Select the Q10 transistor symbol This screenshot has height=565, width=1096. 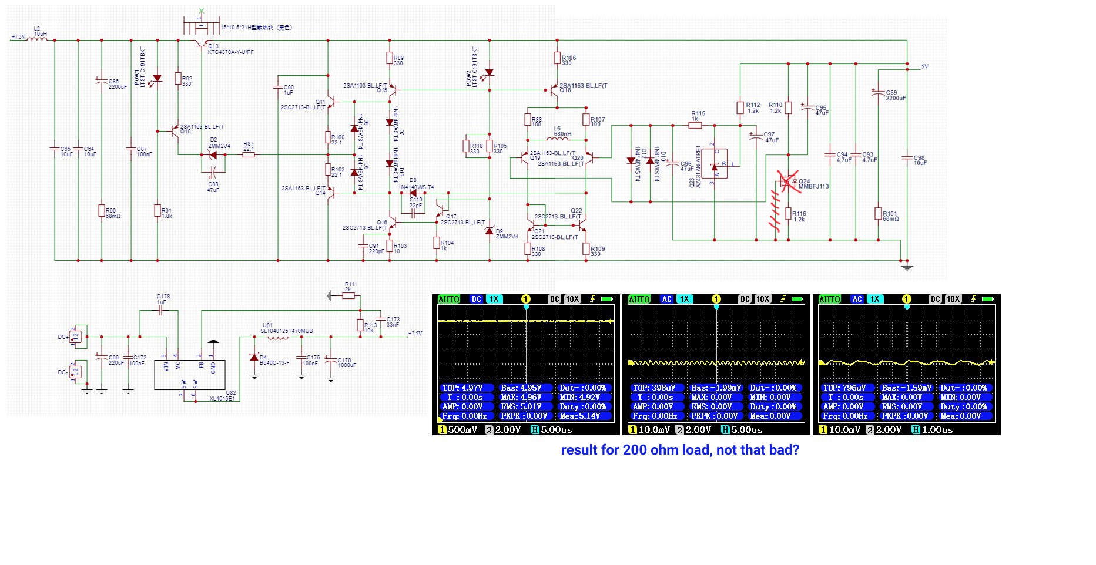coord(175,131)
